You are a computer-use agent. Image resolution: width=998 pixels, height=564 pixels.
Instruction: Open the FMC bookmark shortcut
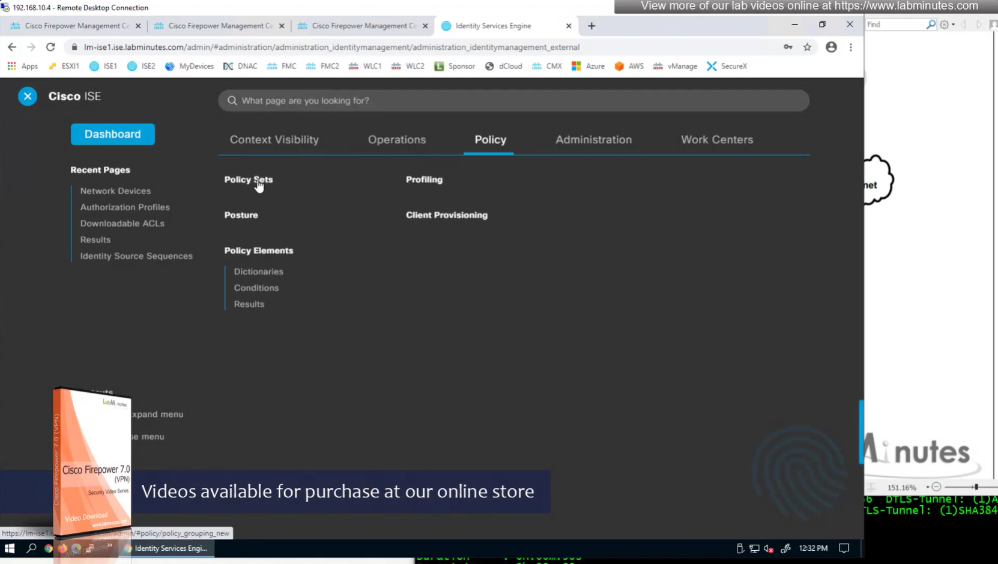pos(282,66)
